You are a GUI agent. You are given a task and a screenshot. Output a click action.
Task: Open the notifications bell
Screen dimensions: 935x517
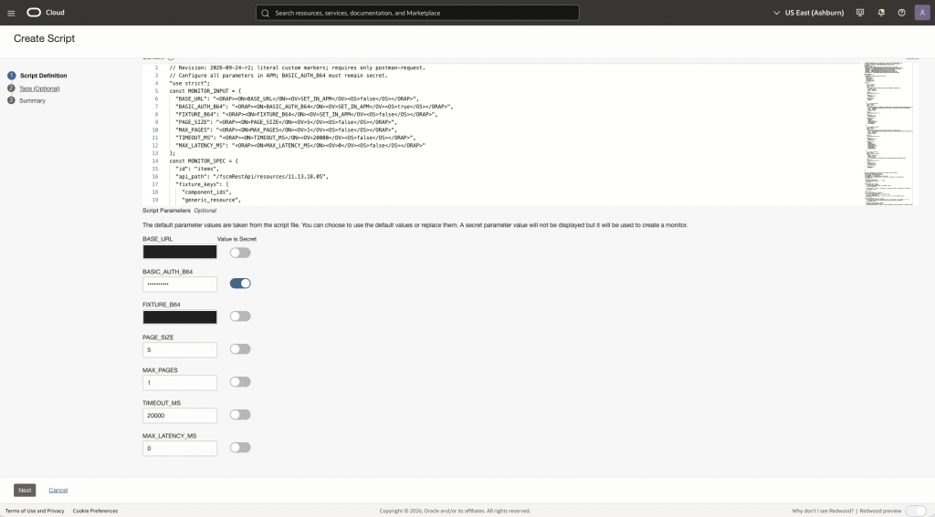click(881, 13)
